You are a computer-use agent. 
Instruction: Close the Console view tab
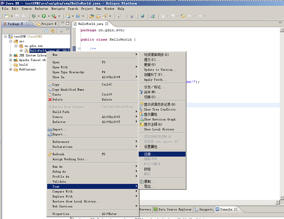[x=236, y=209]
